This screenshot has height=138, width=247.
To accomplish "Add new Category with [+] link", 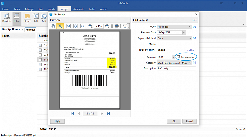I will pos(194,63).
